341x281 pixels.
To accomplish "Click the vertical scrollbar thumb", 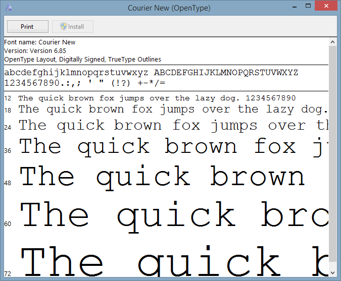I will click(332, 151).
